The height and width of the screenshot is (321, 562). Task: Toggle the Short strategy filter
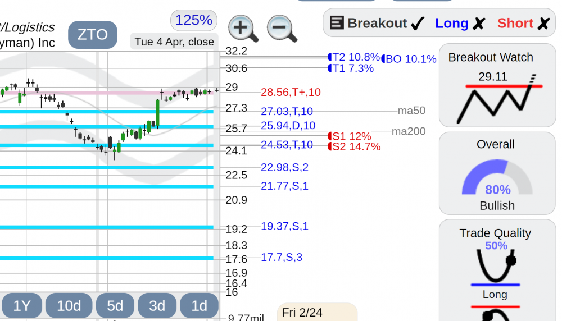(x=524, y=23)
